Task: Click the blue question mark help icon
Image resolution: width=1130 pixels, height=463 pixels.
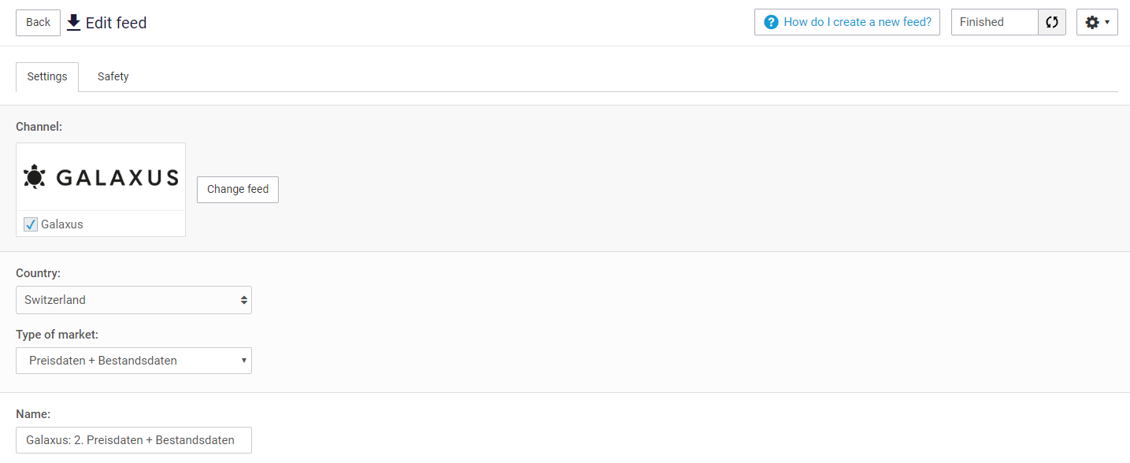Action: click(x=771, y=22)
